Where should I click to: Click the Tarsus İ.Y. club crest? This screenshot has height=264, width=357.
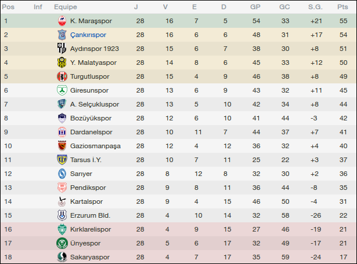(62, 160)
